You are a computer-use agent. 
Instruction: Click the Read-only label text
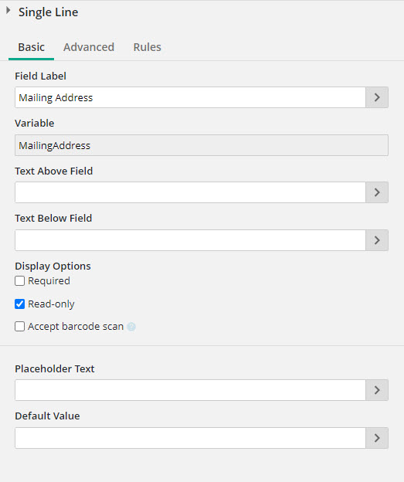tap(51, 304)
